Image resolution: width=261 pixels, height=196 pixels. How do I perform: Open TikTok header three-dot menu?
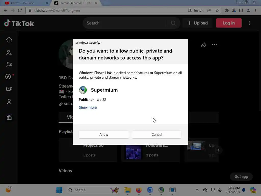click(249, 23)
